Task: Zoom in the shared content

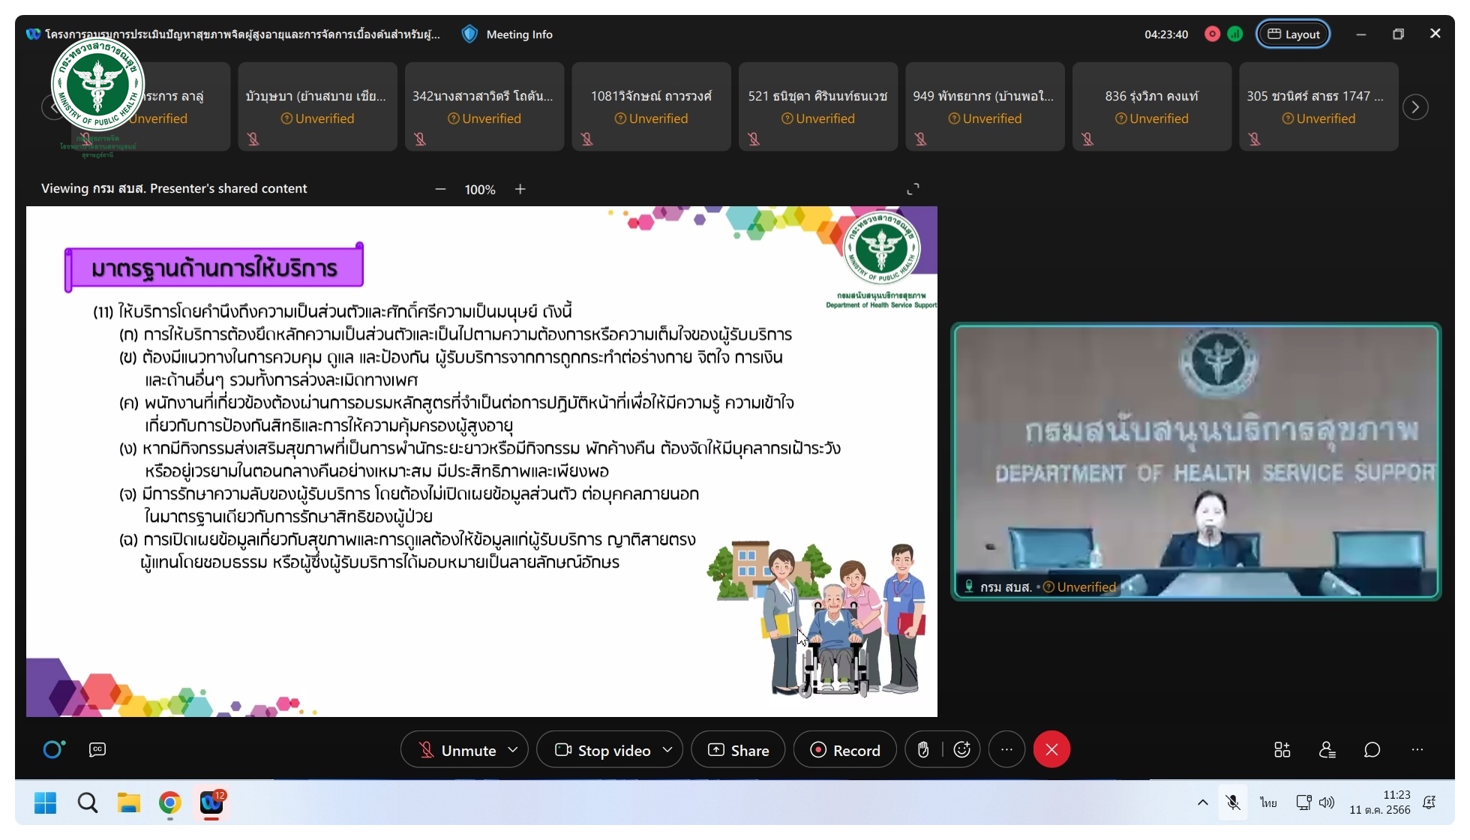Action: pyautogui.click(x=520, y=189)
